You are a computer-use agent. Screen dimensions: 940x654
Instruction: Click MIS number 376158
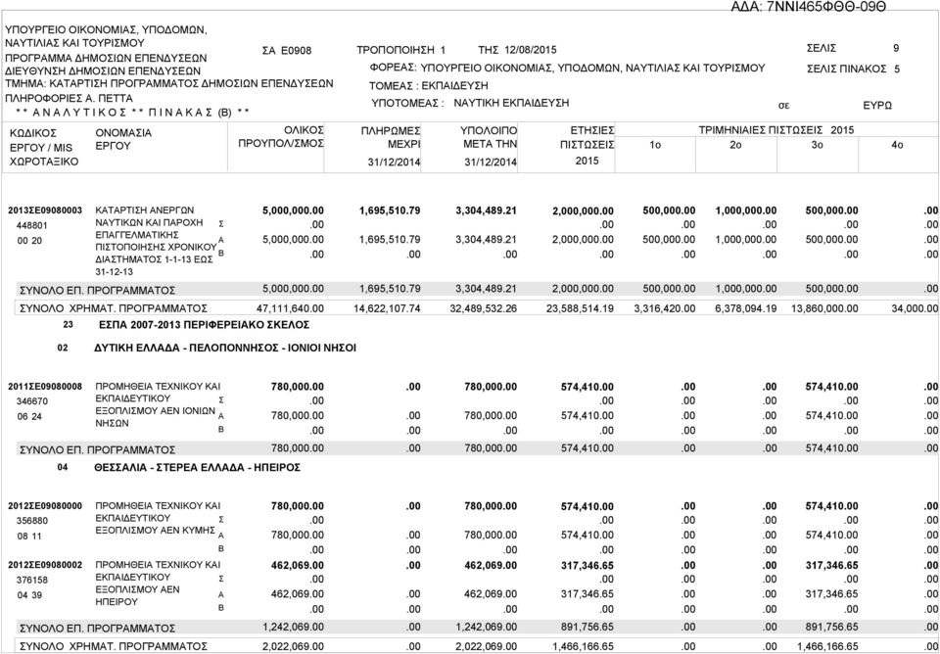pos(31,581)
